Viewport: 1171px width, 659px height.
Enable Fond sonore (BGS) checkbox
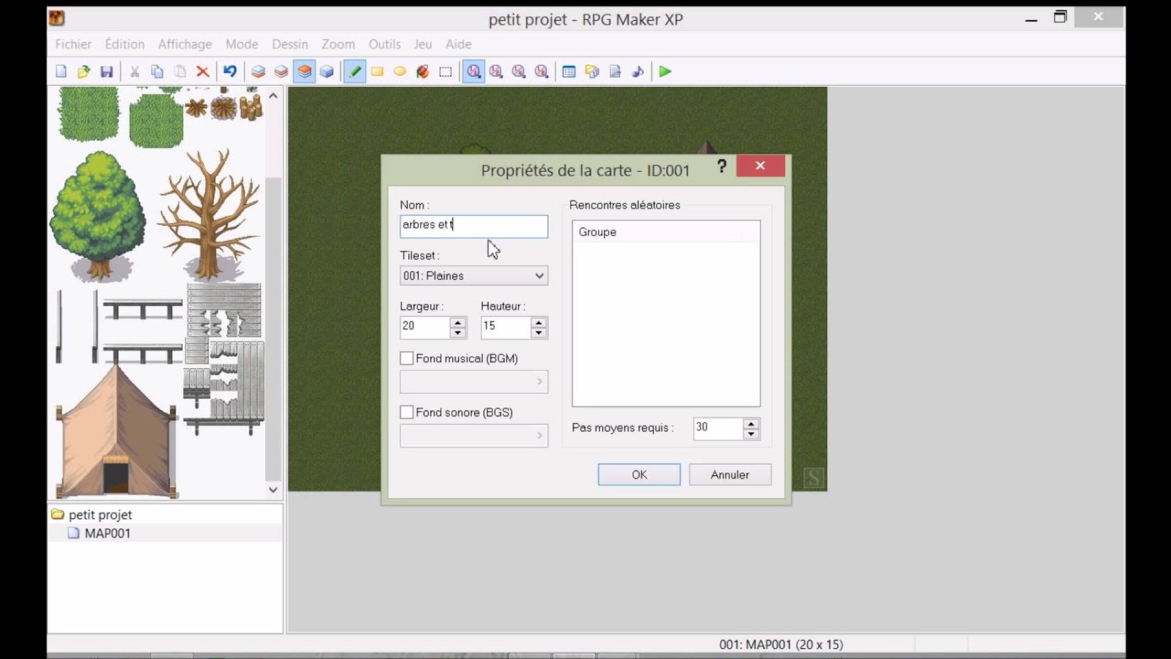(407, 412)
